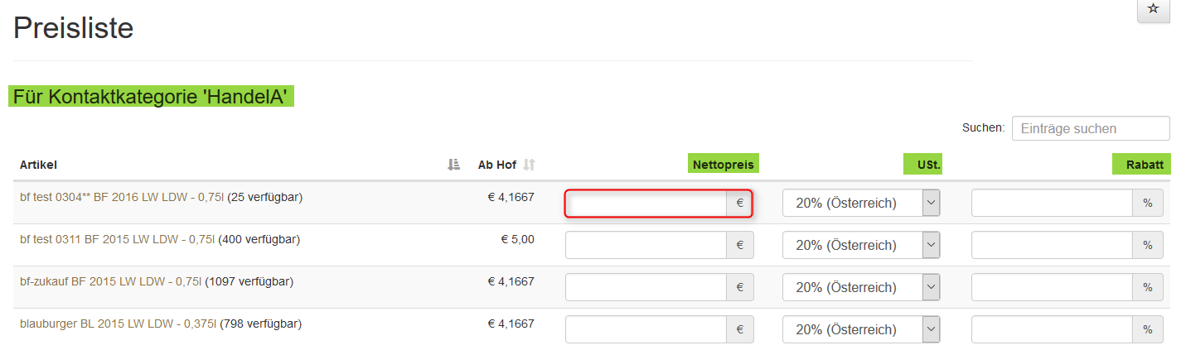
Task: Open the bf-zukauf BF 2015 article link
Action: click(110, 281)
